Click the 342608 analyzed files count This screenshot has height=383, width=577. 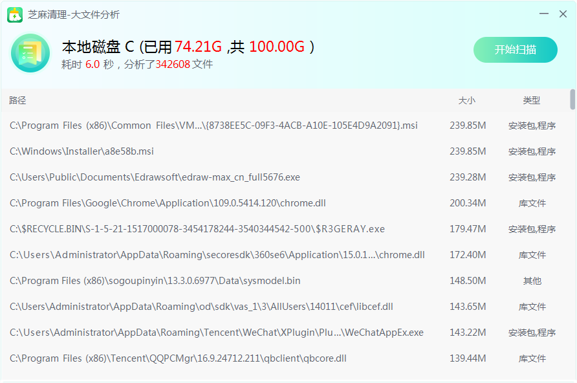173,65
